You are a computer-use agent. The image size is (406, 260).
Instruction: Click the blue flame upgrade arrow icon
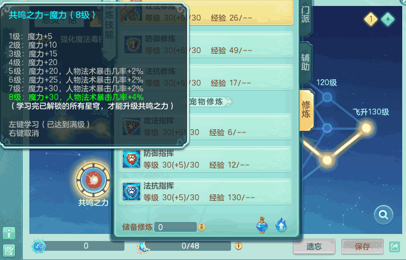coord(281,225)
